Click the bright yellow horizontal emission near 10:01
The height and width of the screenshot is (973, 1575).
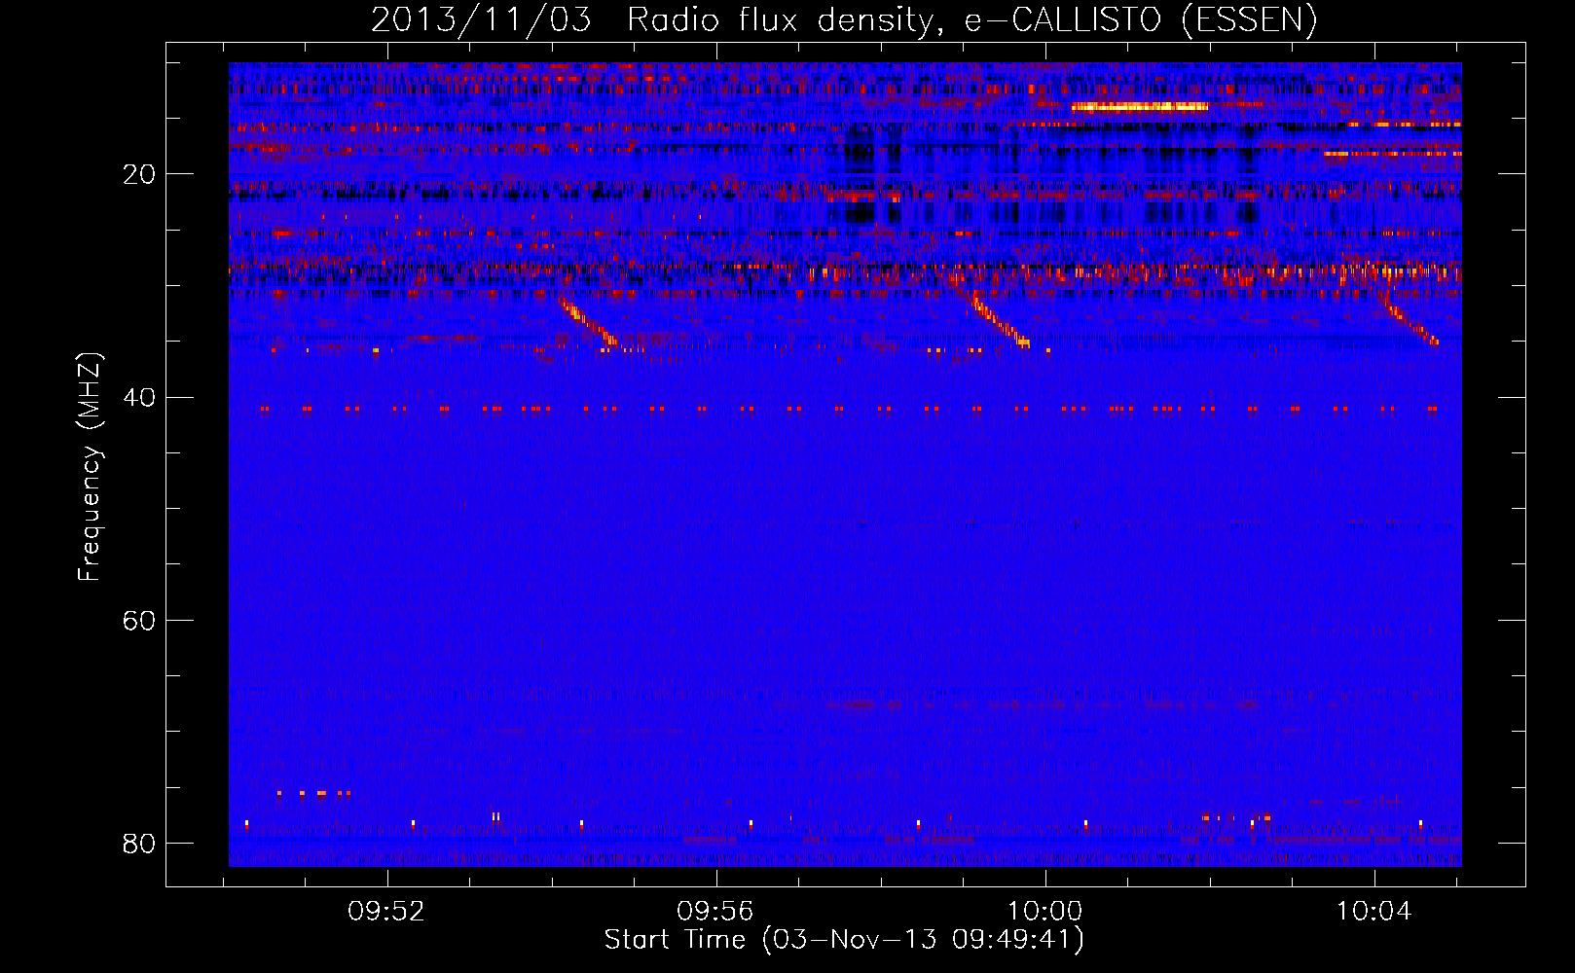click(x=1140, y=107)
